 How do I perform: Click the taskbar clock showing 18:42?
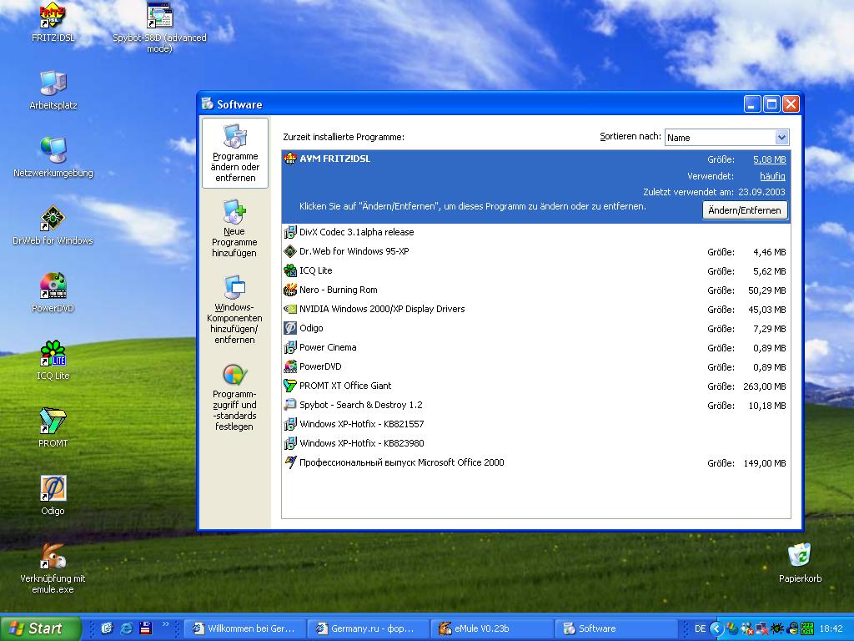pyautogui.click(x=831, y=629)
